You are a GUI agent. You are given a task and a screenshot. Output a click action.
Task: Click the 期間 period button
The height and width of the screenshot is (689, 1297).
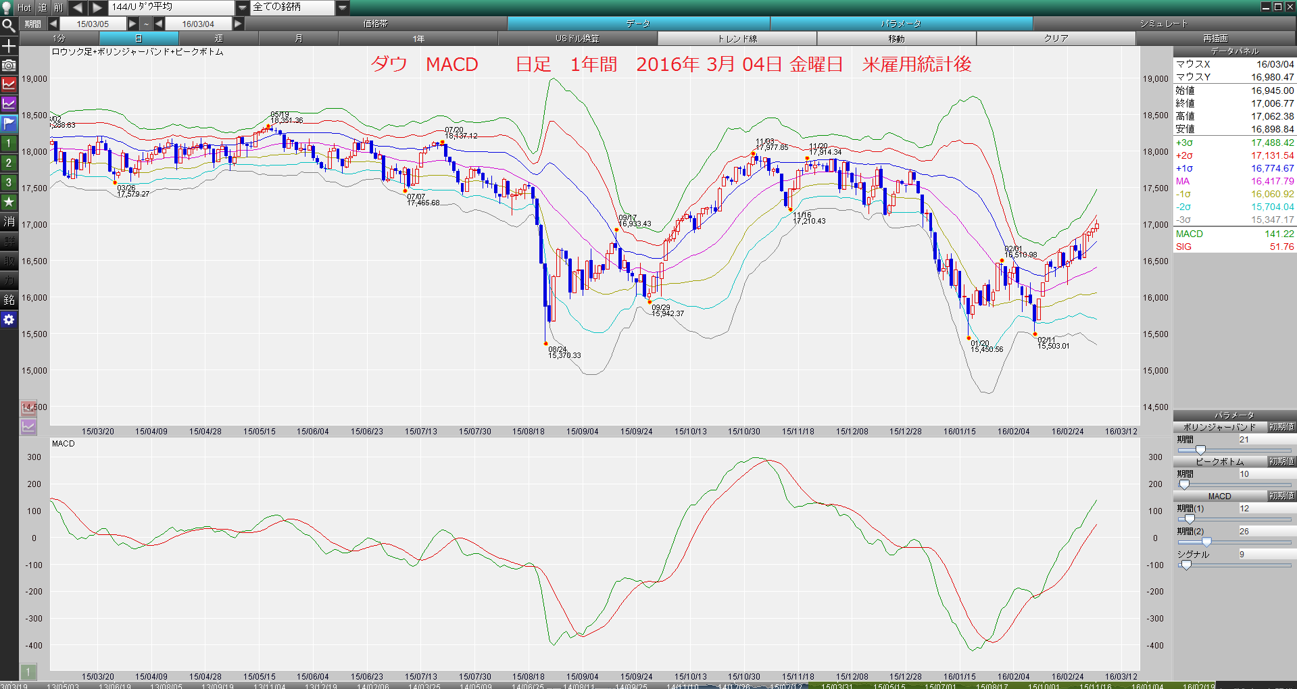32,24
